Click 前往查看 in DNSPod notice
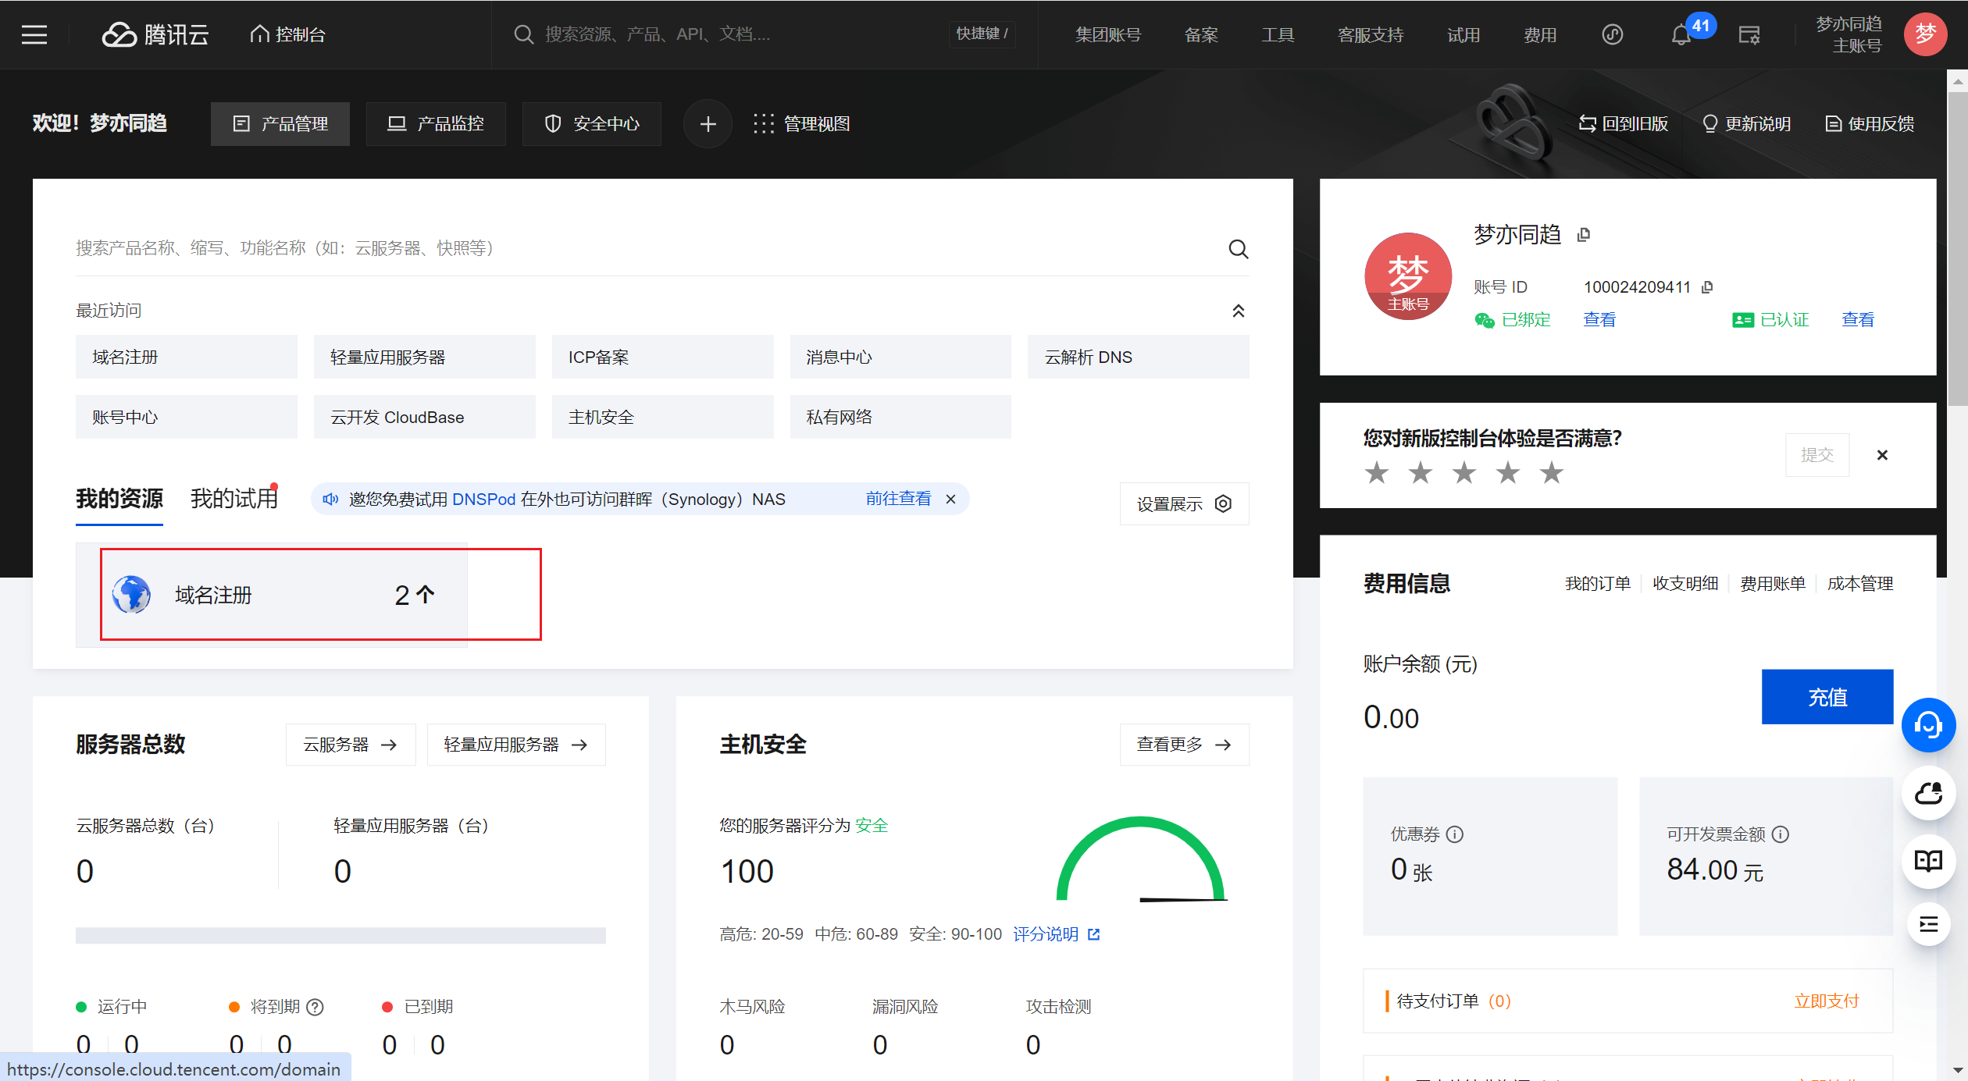Image resolution: width=1968 pixels, height=1081 pixels. click(898, 500)
